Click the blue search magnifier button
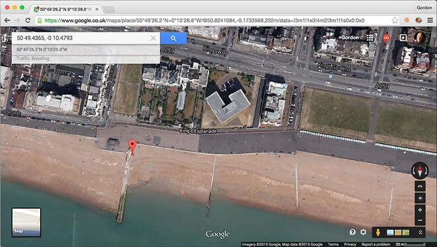The width and height of the screenshot is (437, 247). [173, 38]
